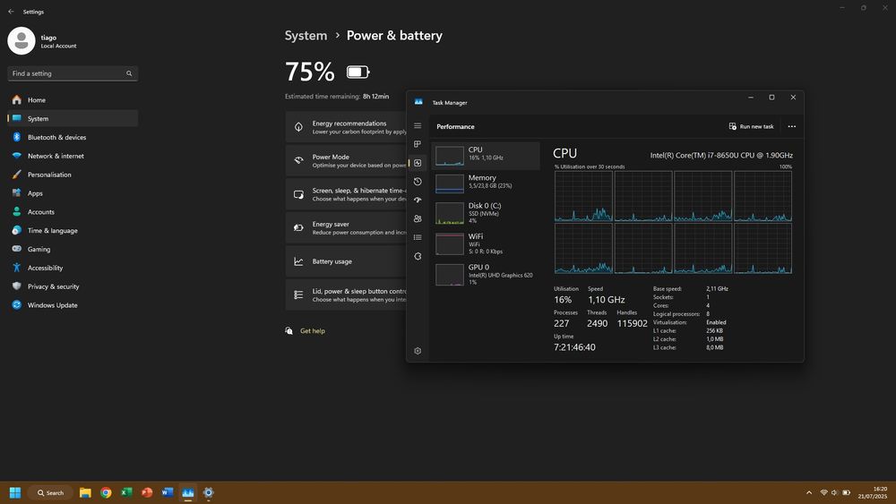Open Users icon in Task Manager sidebar
The height and width of the screenshot is (504, 896).
click(418, 218)
